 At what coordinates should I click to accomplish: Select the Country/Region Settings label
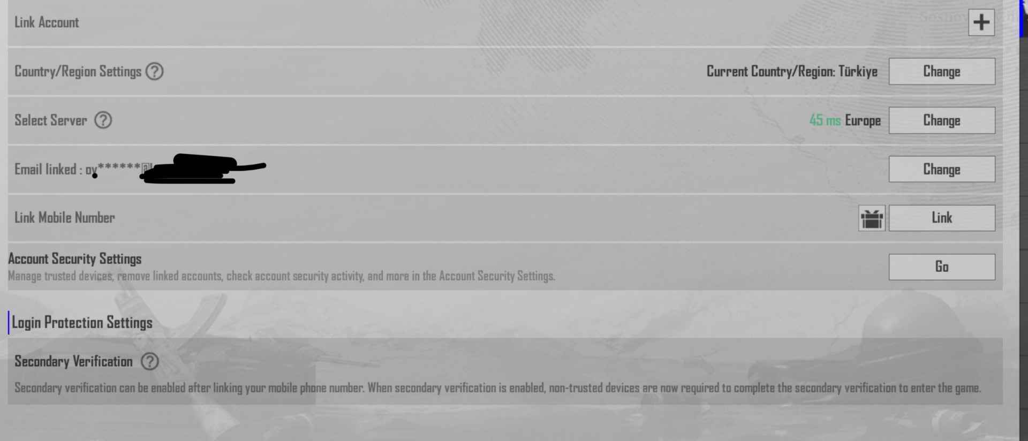coord(78,71)
